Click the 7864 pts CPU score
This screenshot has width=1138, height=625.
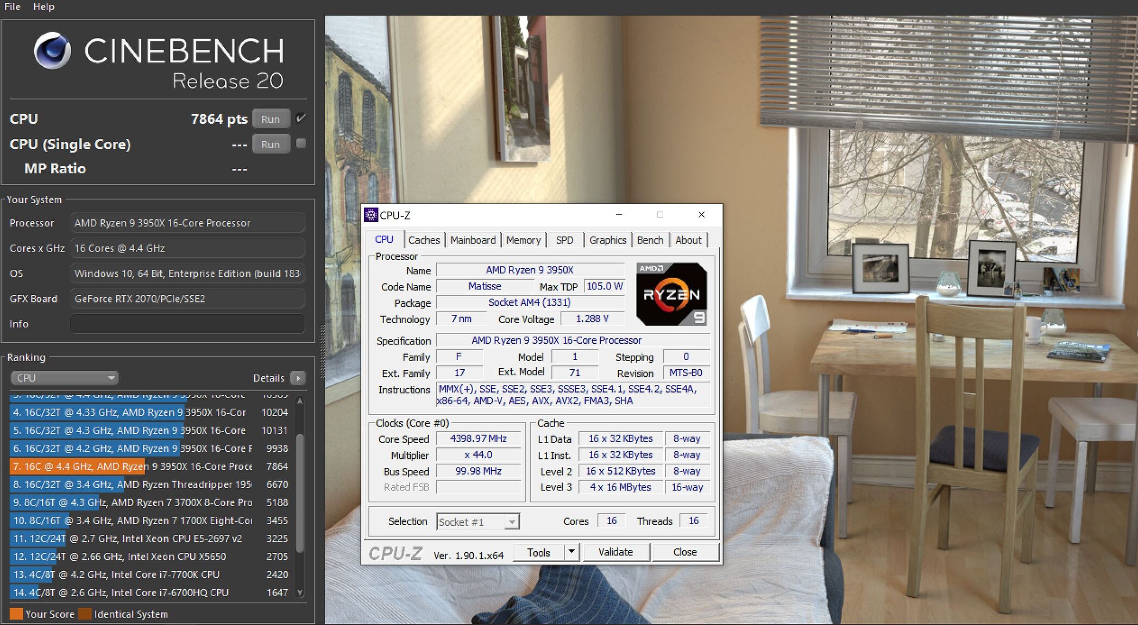[x=219, y=119]
